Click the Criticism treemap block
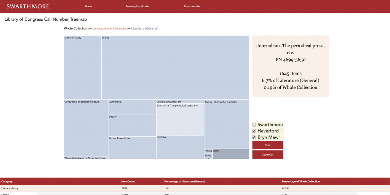The height and width of the screenshot is (195, 390). click(180, 147)
